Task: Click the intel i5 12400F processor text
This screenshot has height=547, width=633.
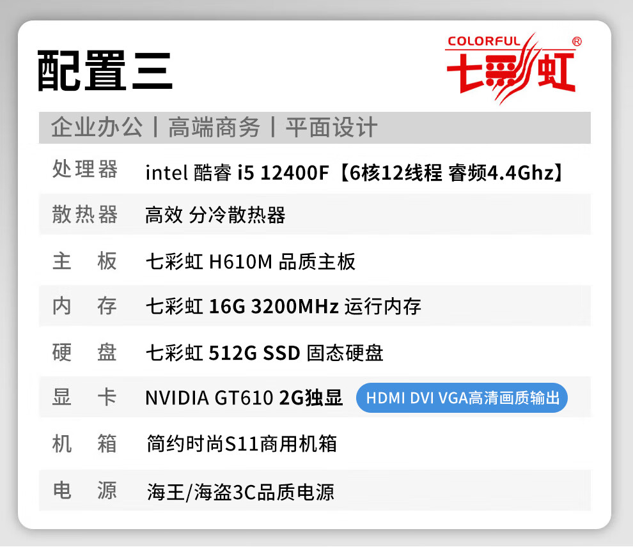Action: click(354, 173)
